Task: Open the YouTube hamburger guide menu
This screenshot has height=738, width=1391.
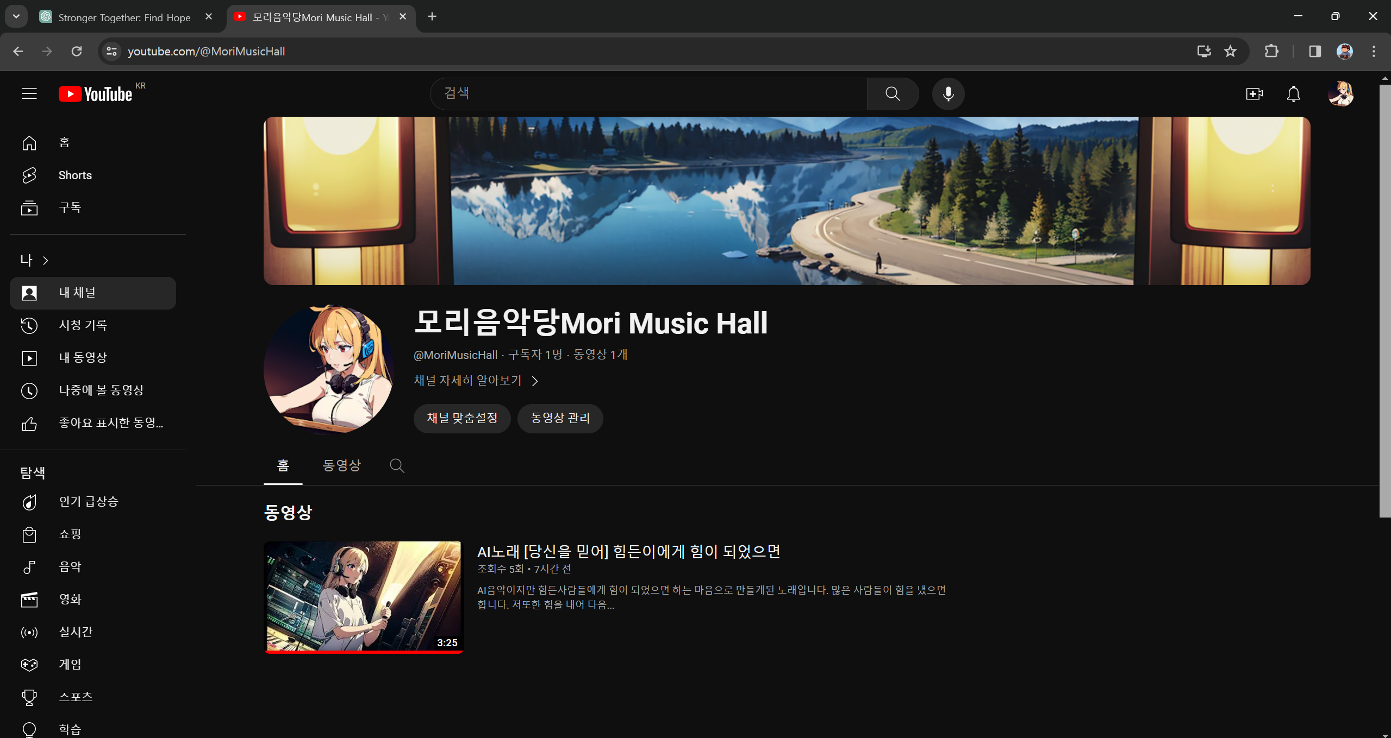Action: tap(29, 94)
